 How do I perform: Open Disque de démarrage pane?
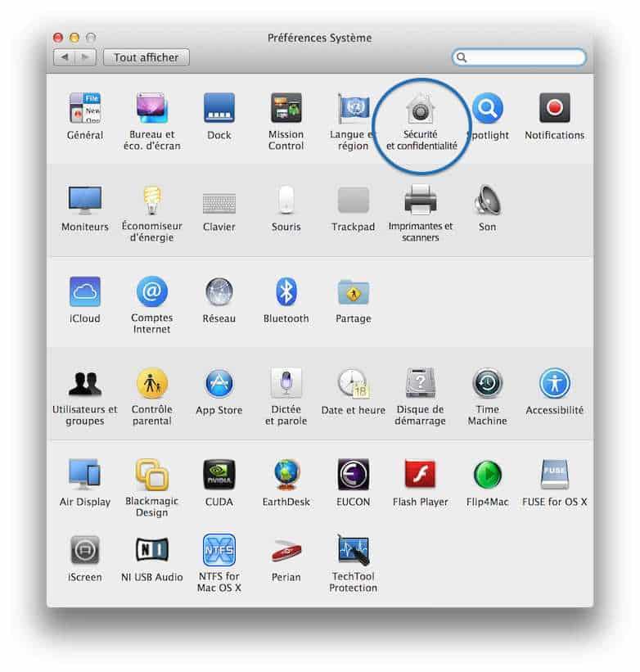pos(420,383)
